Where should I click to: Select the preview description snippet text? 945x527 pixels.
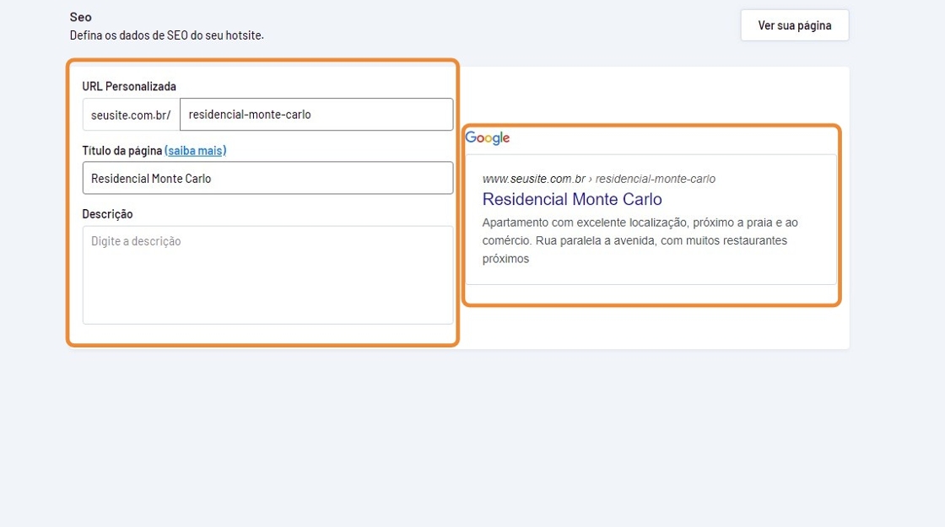tap(640, 241)
